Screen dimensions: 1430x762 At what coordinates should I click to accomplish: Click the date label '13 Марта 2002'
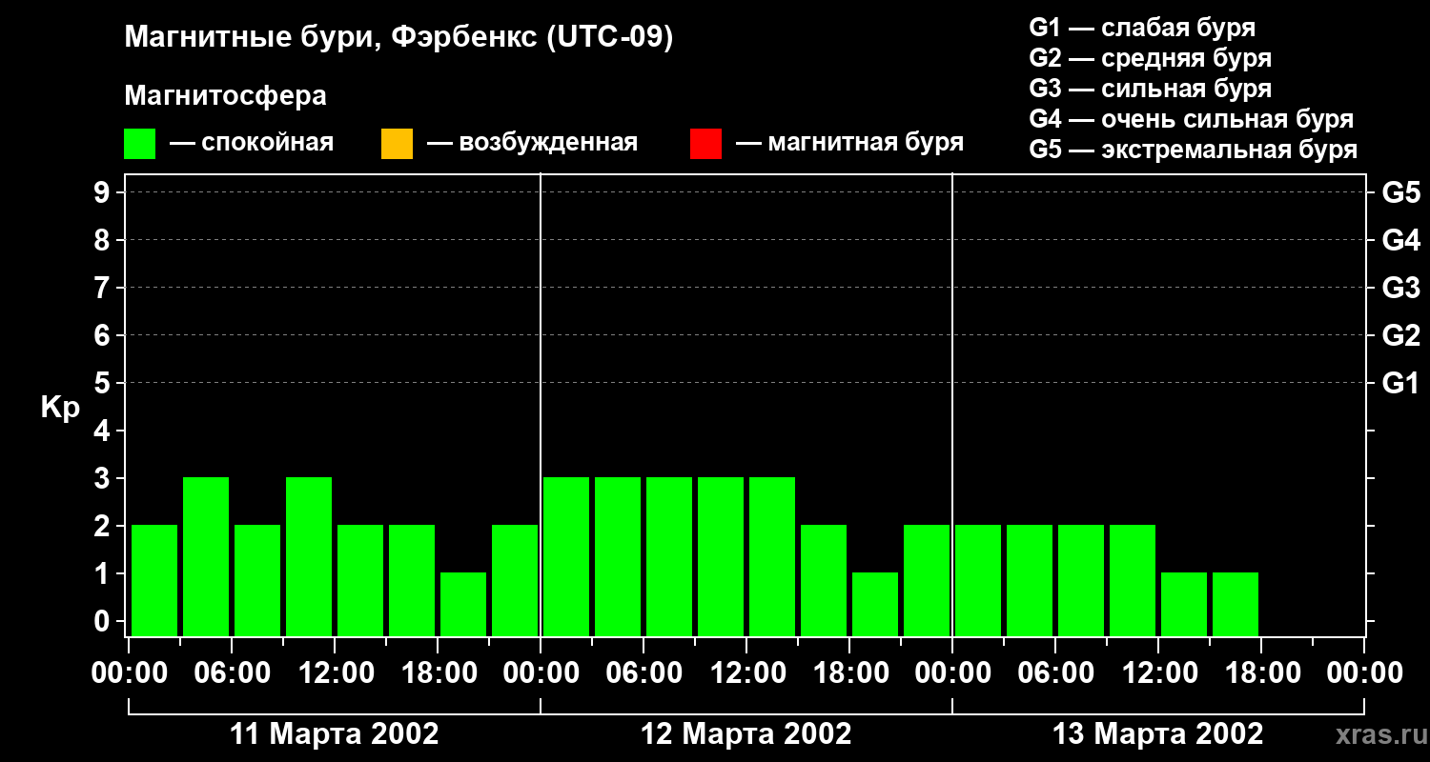pyautogui.click(x=1158, y=734)
